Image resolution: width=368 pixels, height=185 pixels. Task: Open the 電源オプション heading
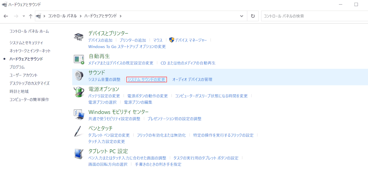tap(104, 89)
